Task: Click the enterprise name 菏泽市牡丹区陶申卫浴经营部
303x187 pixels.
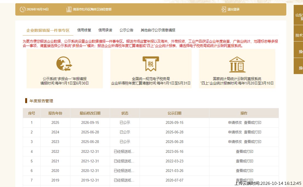Action: (x=92, y=9)
